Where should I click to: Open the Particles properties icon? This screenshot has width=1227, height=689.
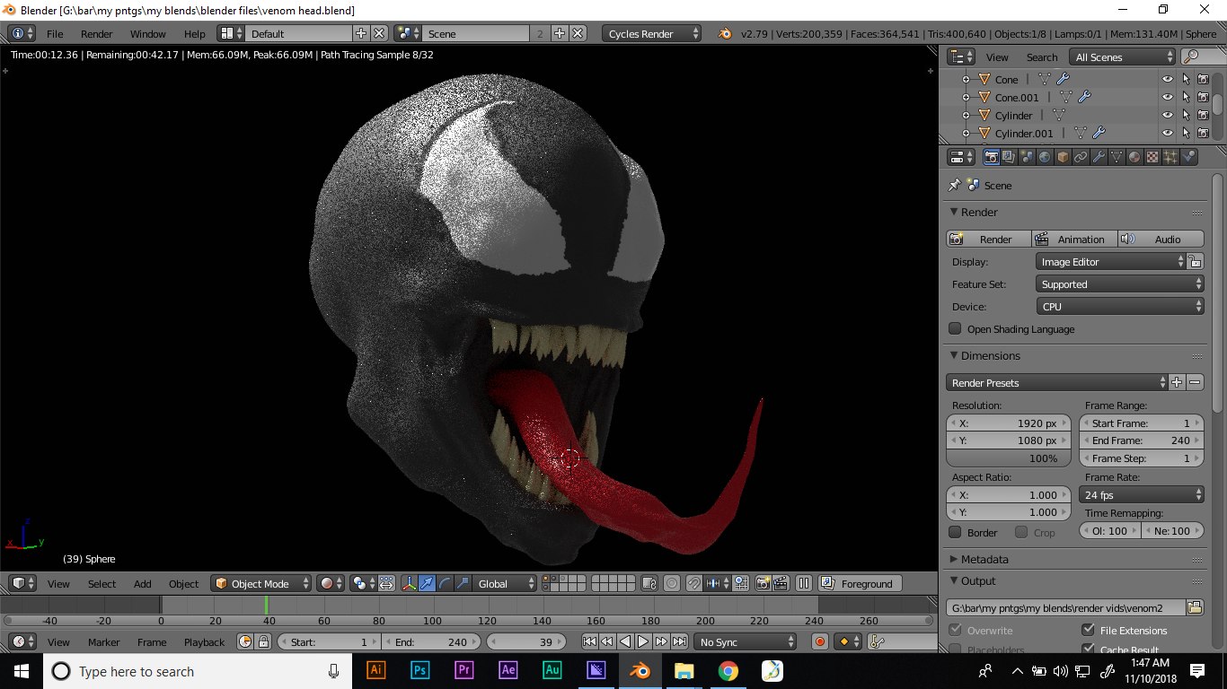(x=1170, y=156)
